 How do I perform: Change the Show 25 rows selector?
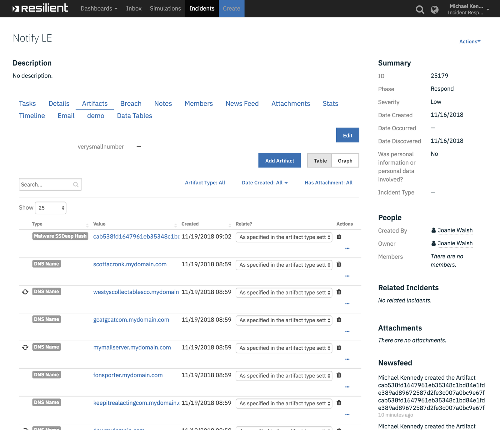pyautogui.click(x=51, y=208)
